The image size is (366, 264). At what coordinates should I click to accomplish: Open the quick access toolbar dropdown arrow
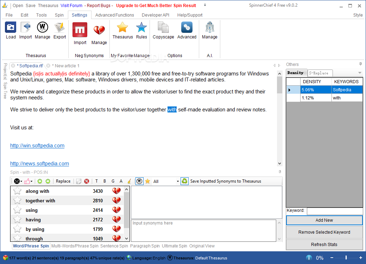pos(205,5)
